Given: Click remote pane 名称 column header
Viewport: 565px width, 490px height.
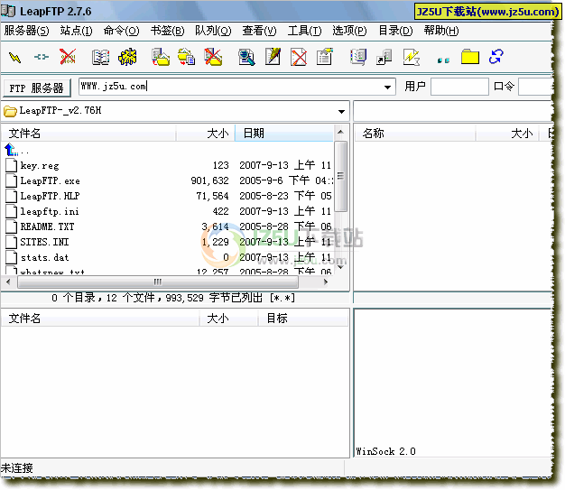Looking at the screenshot, I should pos(414,134).
